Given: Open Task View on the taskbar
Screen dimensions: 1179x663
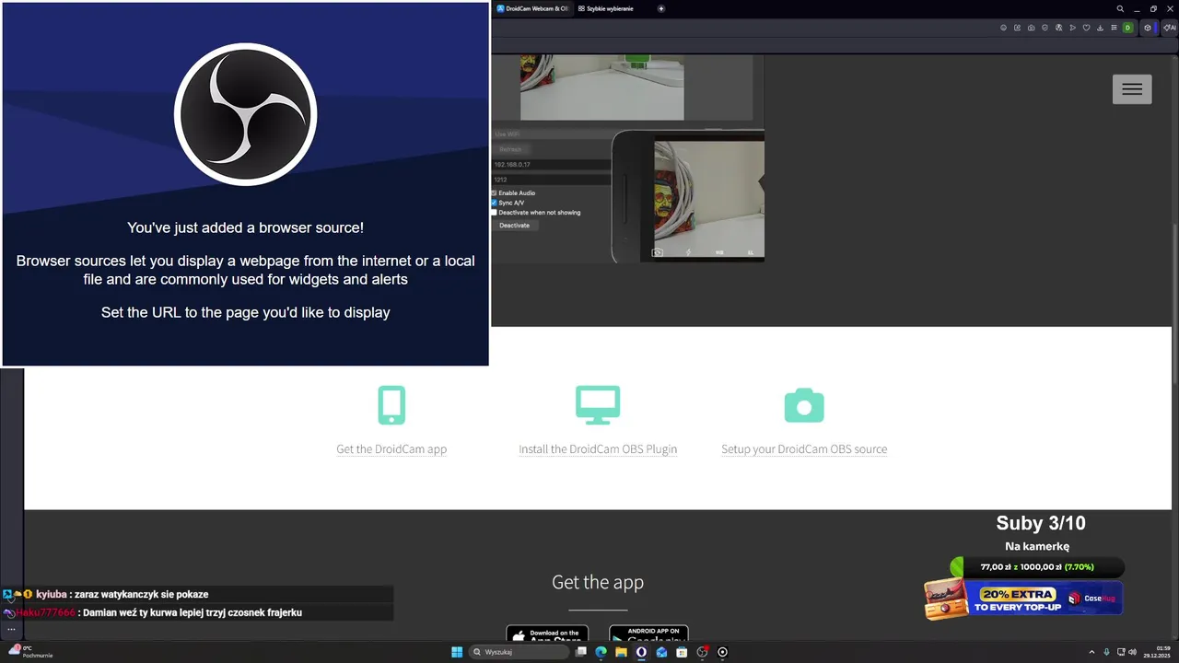Looking at the screenshot, I should 581,652.
